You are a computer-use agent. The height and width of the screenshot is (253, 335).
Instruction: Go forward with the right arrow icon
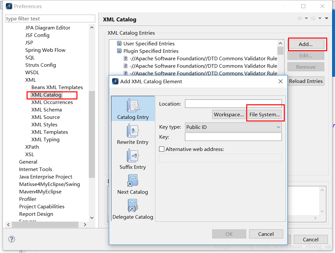click(x=313, y=18)
